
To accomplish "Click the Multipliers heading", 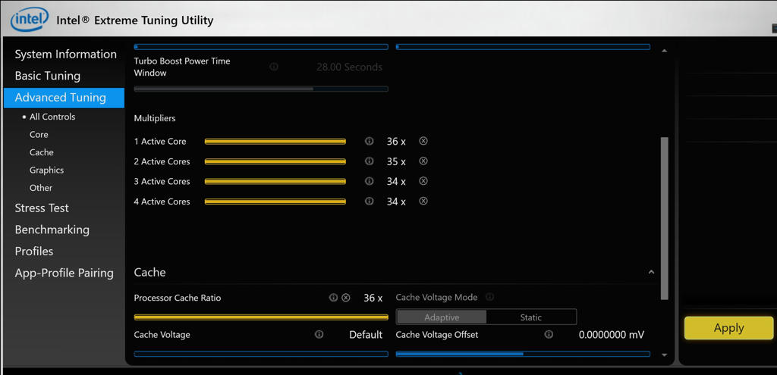I will [155, 119].
